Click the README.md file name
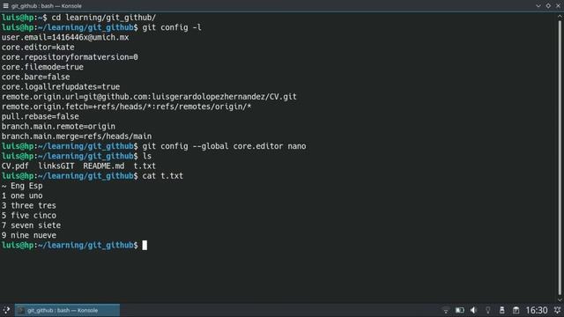The height and width of the screenshot is (317, 564). pos(104,166)
